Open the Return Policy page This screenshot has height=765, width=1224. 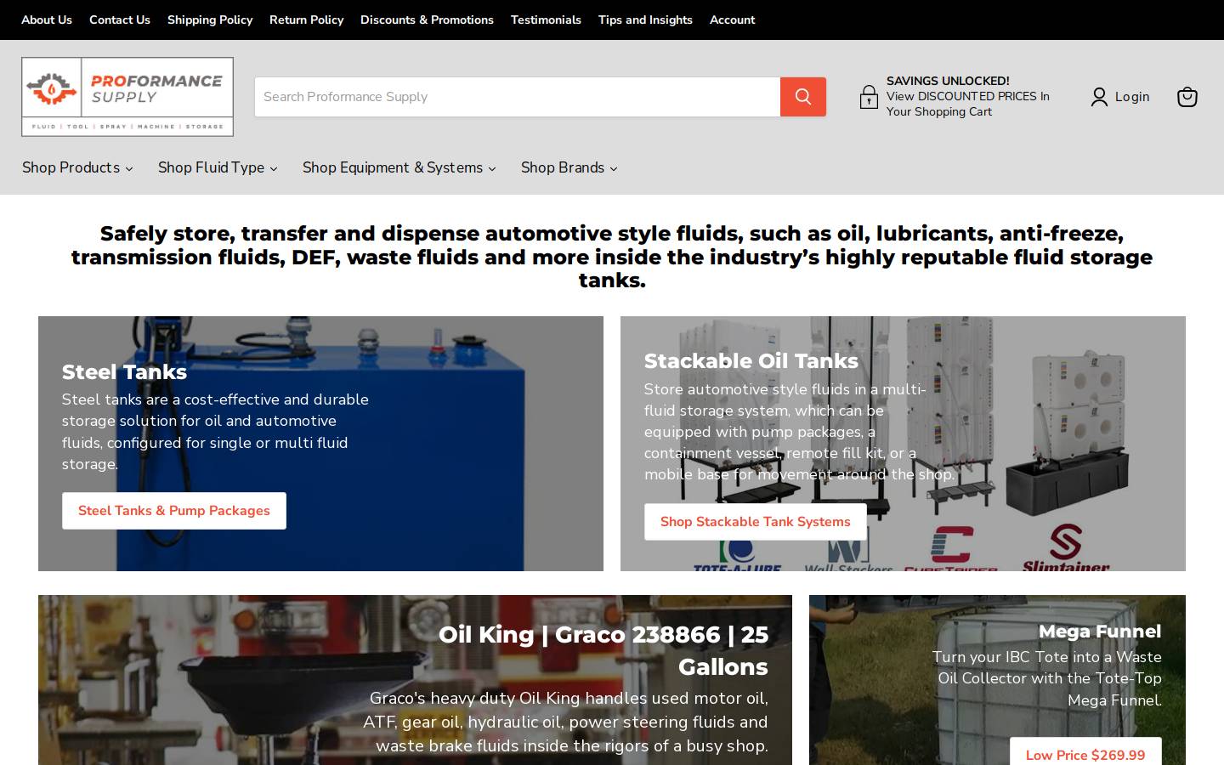(x=306, y=20)
